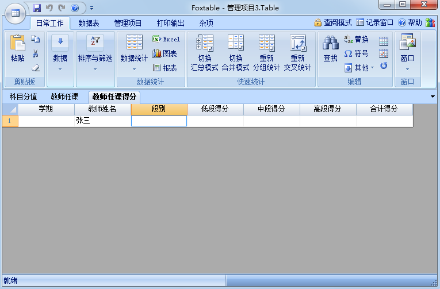Expand the quick access toolbar customize arrow
440x289 pixels.
[91, 8]
